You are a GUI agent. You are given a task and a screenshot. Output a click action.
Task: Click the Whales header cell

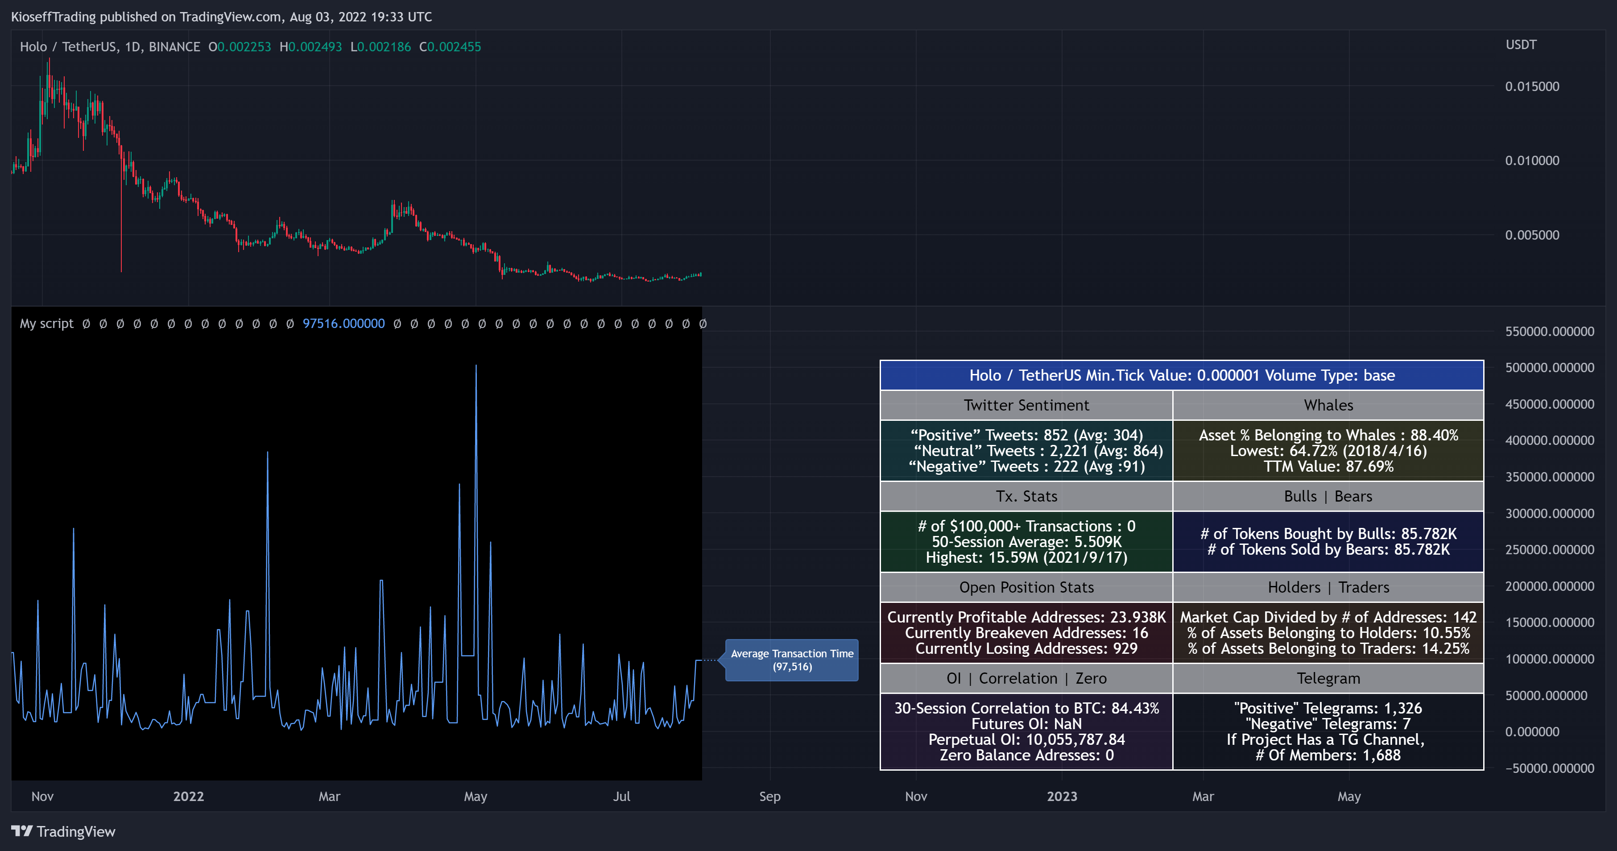[1328, 405]
